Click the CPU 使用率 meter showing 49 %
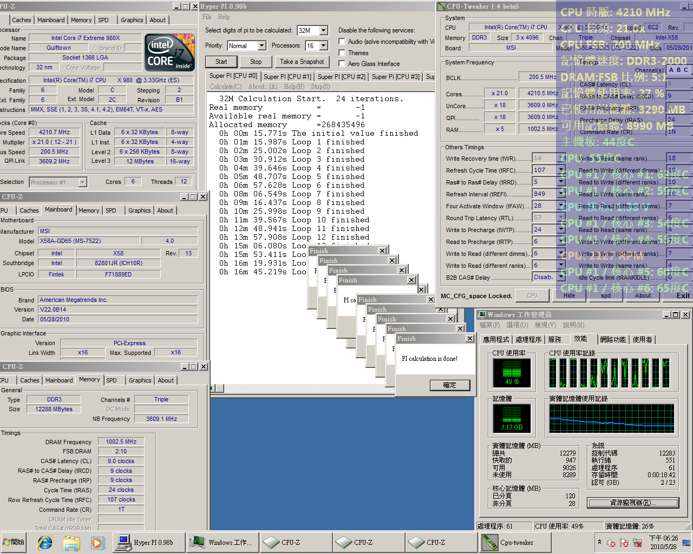693x554 pixels. coord(512,372)
